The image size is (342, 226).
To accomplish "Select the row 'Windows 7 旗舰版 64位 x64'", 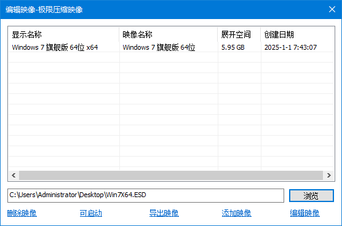I will pos(171,47).
